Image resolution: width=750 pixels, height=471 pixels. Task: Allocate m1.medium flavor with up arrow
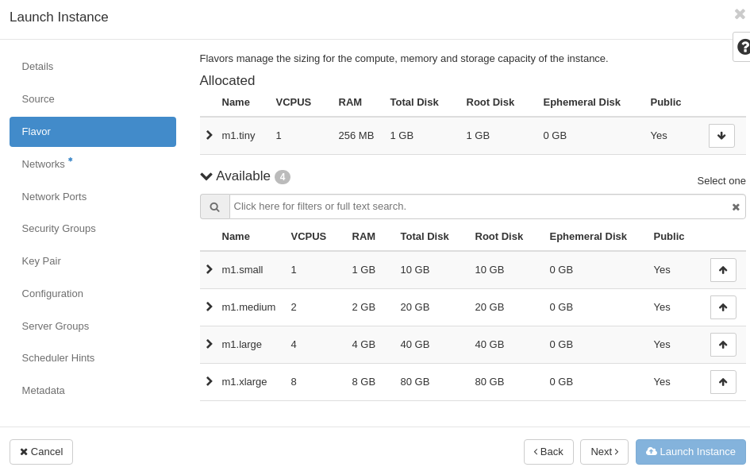(723, 307)
